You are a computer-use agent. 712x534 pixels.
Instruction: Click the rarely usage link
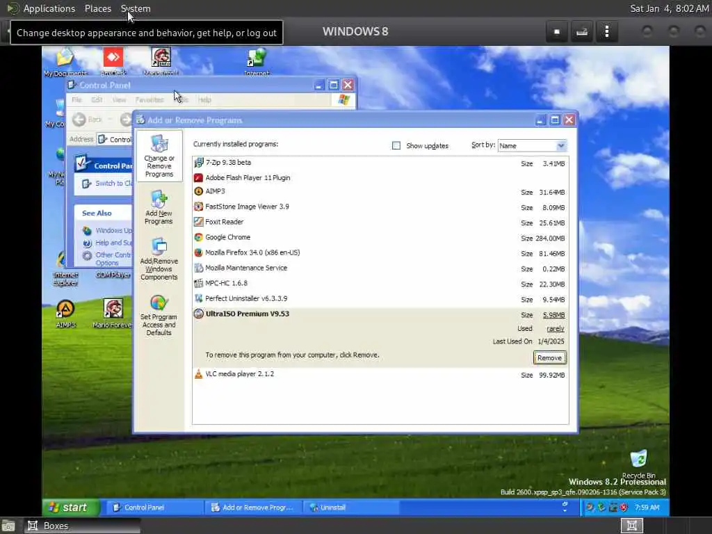556,328
